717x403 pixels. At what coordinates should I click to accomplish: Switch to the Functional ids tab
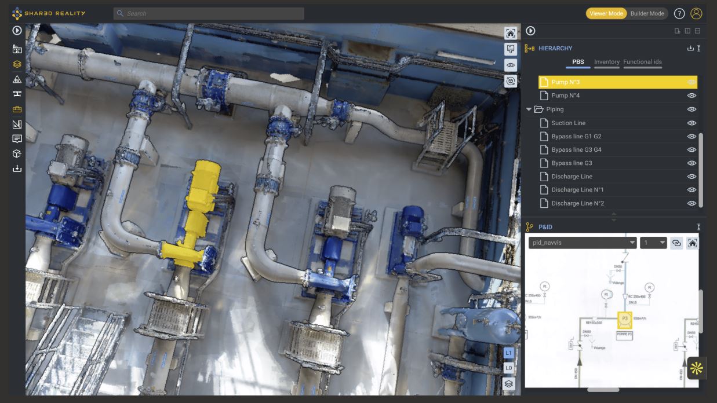tap(642, 62)
